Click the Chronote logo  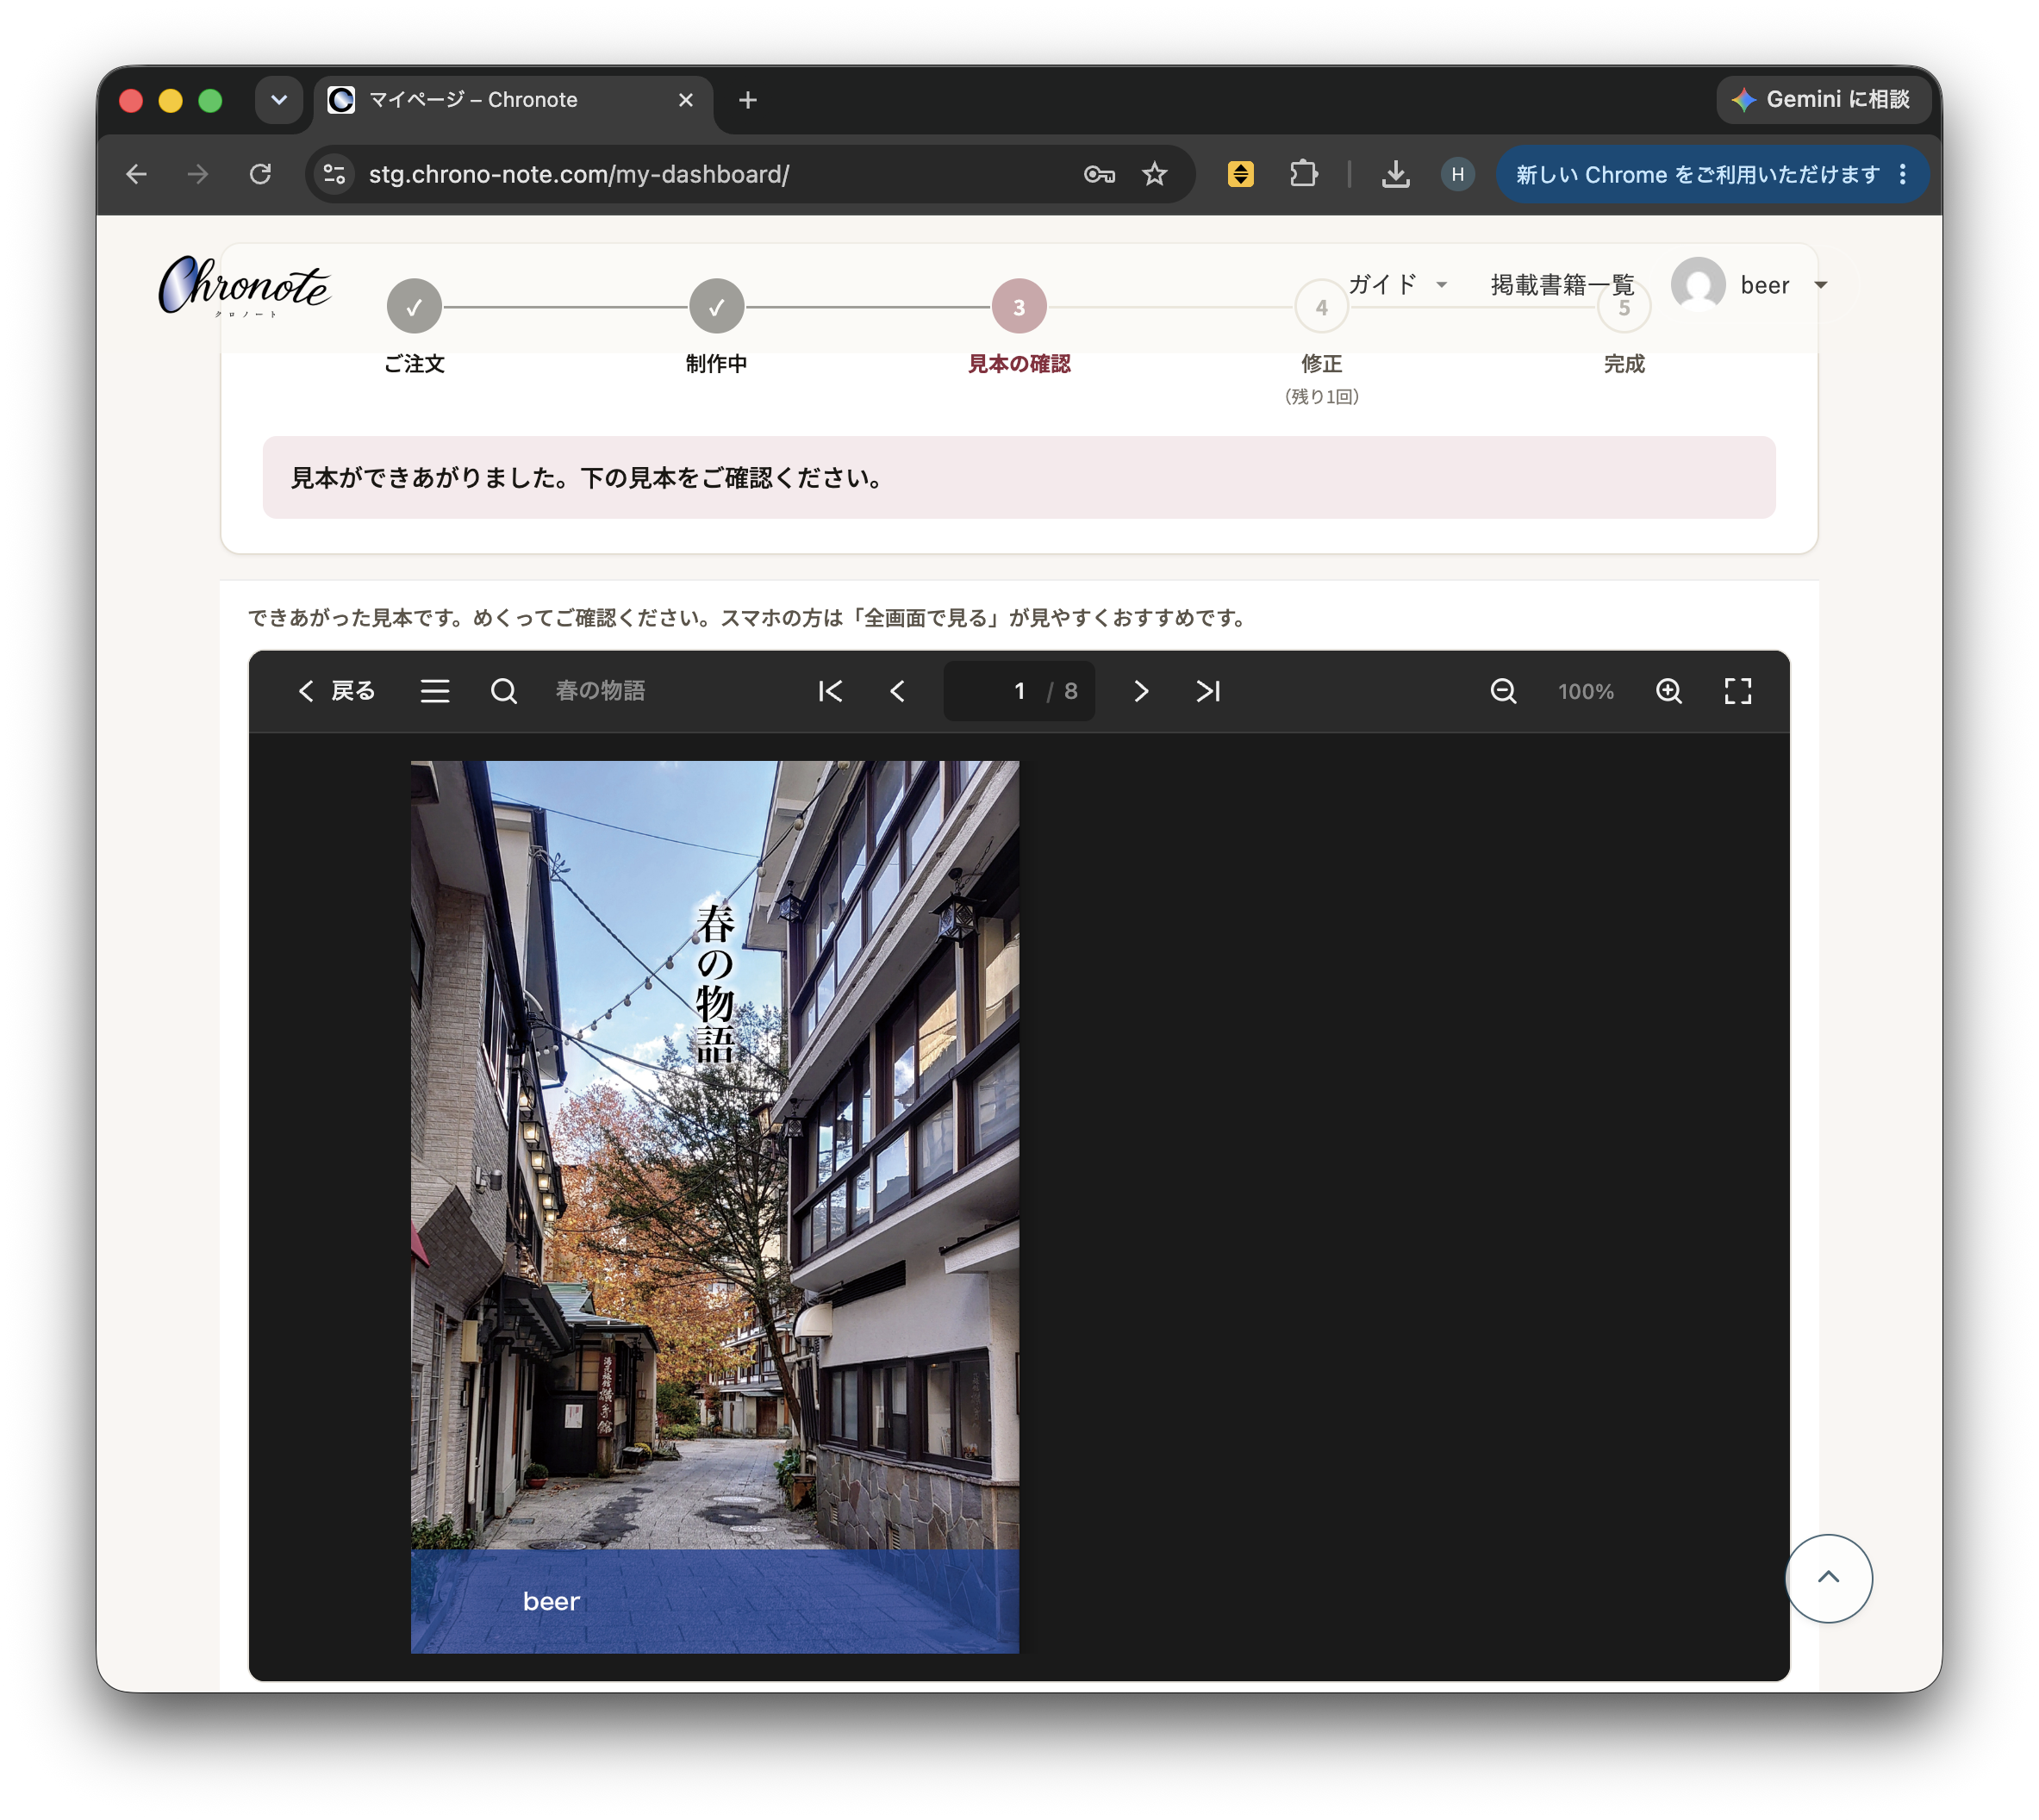(244, 287)
